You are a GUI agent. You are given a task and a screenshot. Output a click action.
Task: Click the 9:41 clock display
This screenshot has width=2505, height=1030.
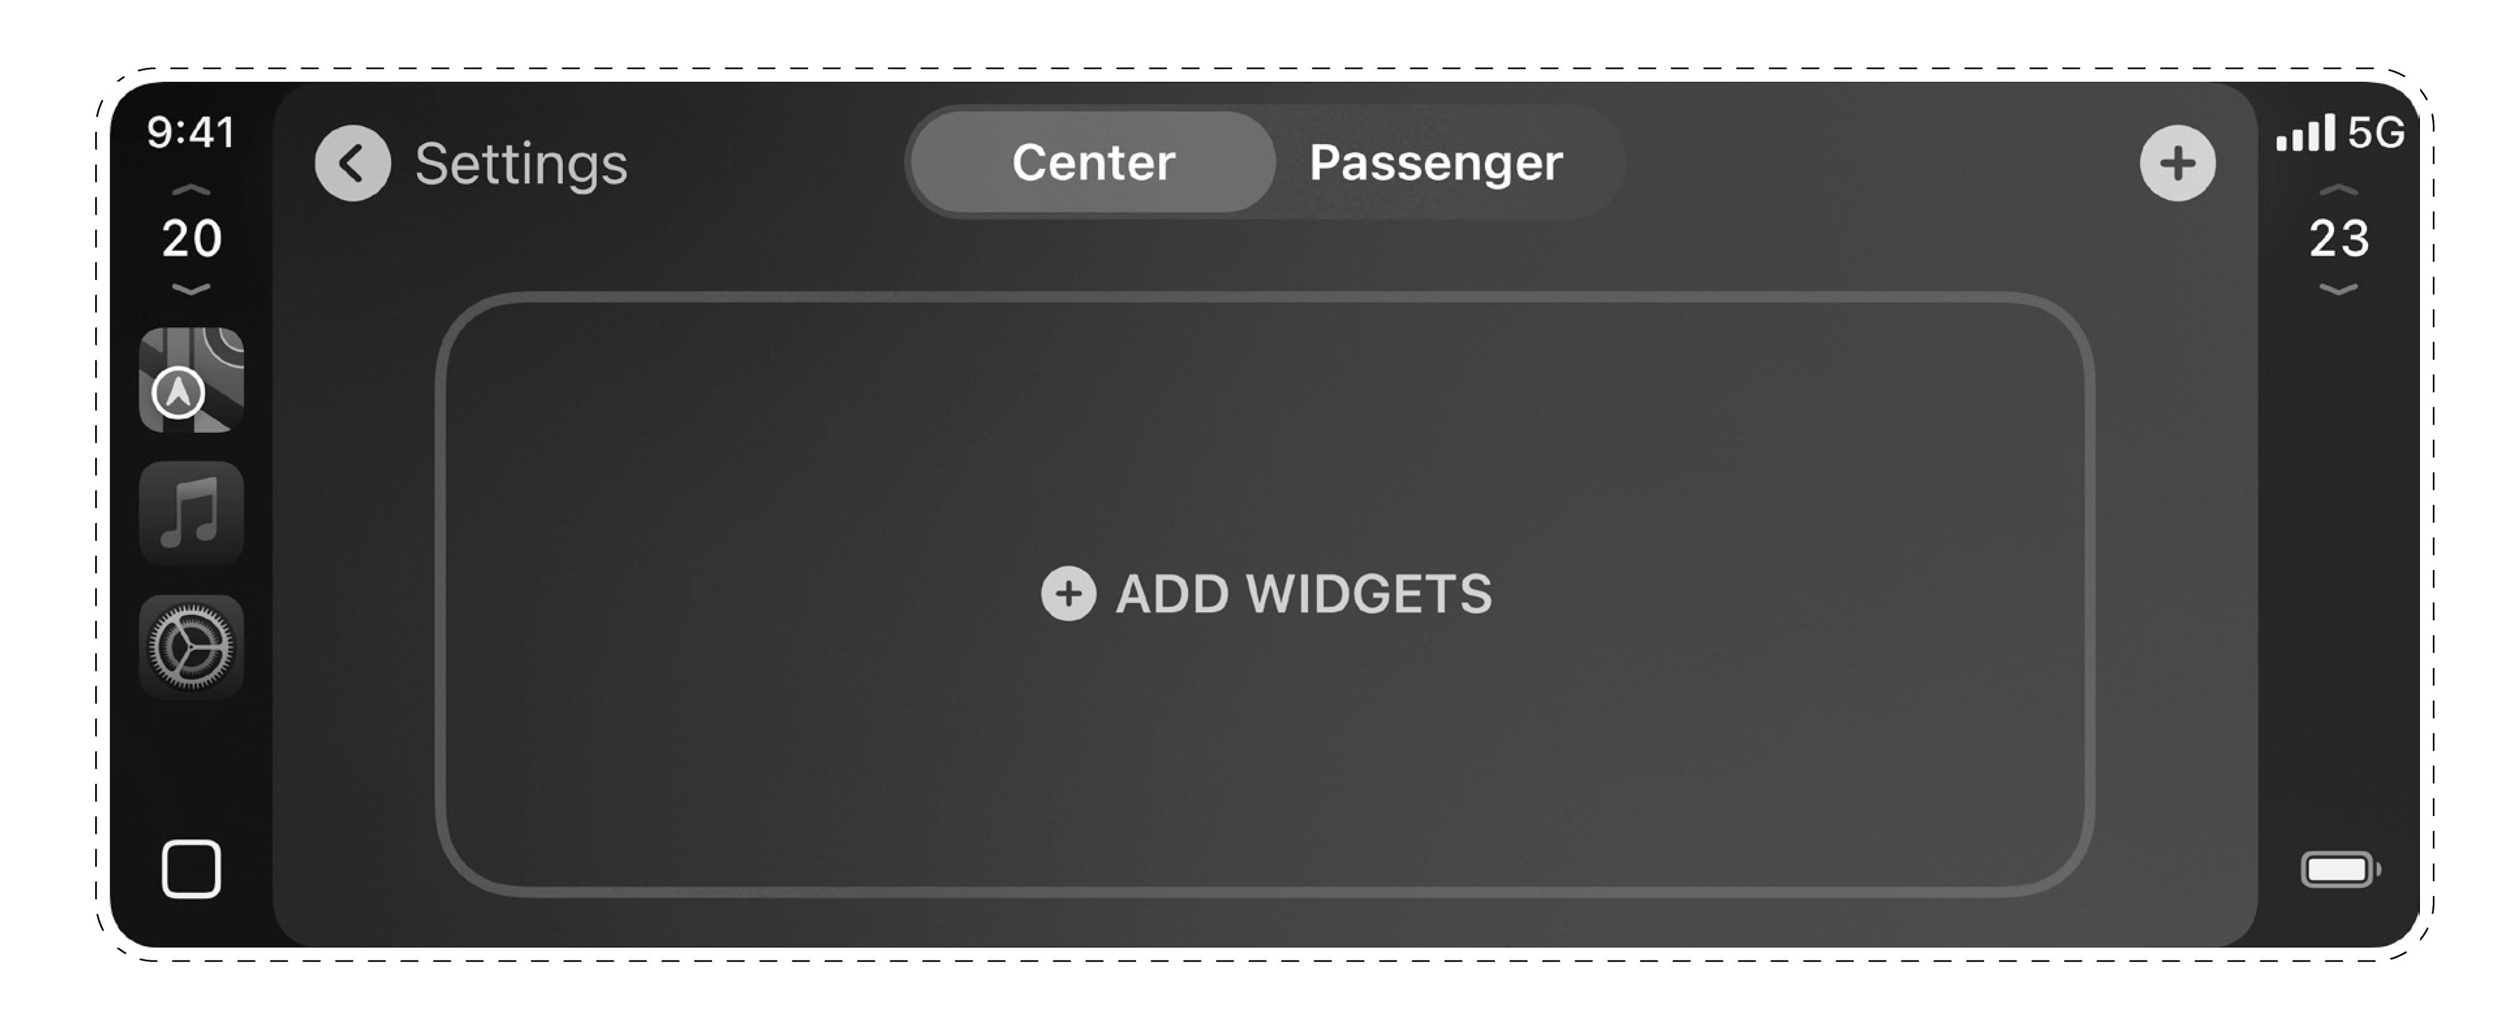(x=192, y=132)
